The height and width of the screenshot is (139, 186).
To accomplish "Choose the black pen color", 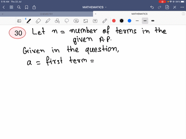I will pyautogui.click(x=122, y=21).
